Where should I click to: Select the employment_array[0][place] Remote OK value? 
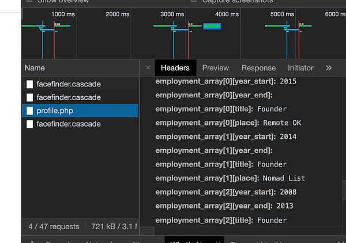(282, 123)
